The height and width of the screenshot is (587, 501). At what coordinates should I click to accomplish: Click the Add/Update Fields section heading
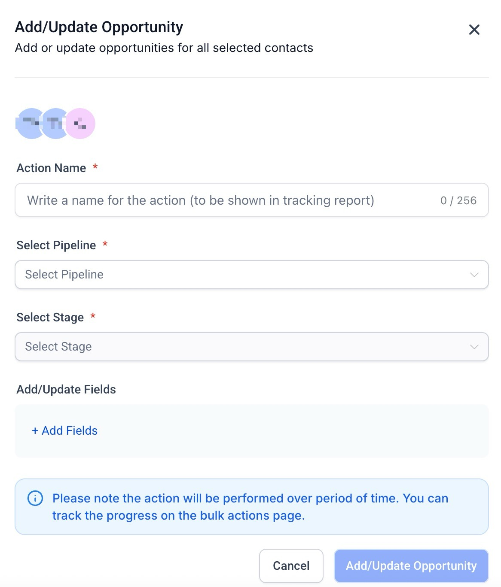click(66, 390)
